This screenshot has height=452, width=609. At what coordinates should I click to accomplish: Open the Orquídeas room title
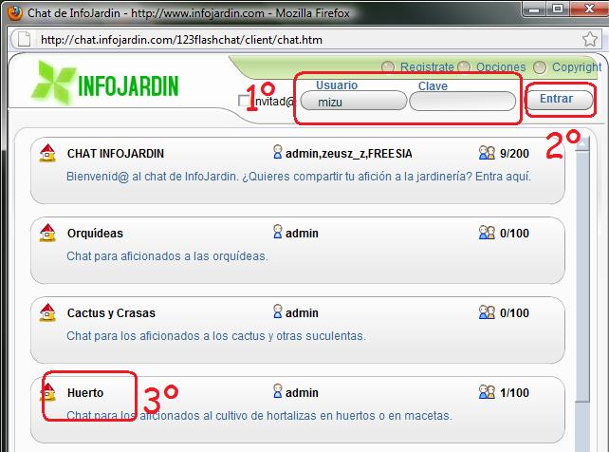(x=95, y=234)
